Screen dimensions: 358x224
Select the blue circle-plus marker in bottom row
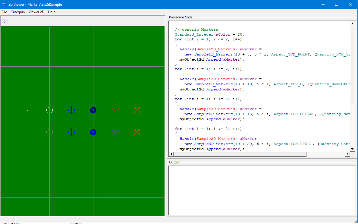click(71, 132)
